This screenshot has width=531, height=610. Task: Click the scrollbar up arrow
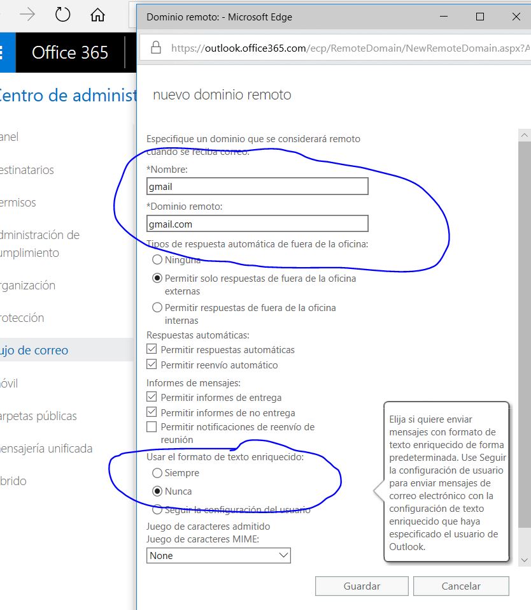click(x=525, y=136)
